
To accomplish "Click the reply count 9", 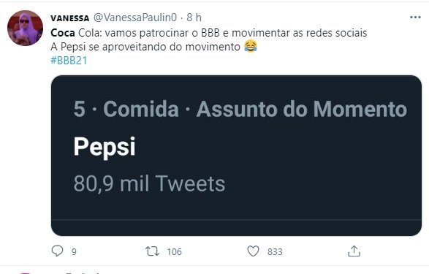I will click(74, 251).
